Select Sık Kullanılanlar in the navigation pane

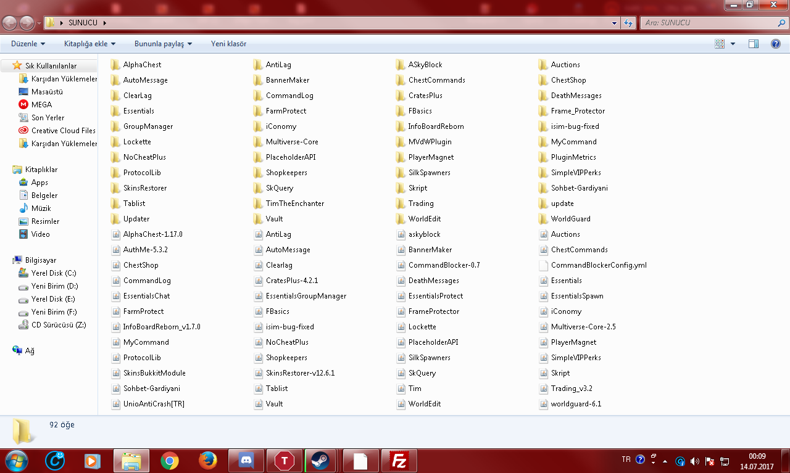[x=51, y=66]
